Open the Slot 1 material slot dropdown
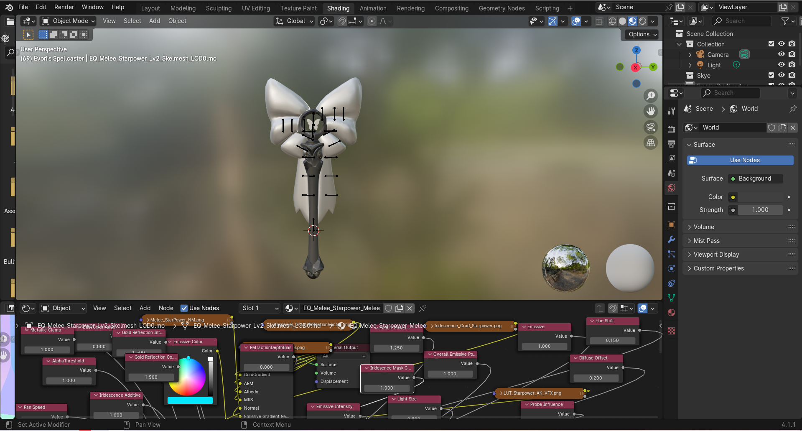 coord(259,308)
